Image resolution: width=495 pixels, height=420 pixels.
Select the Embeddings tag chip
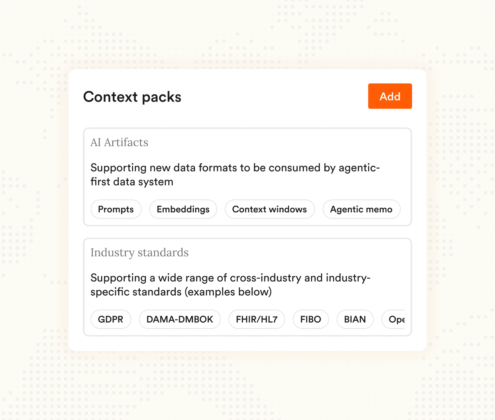(x=183, y=209)
